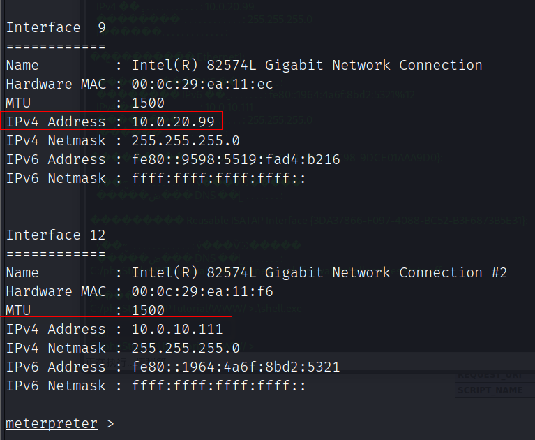Click the highlighted IPv4 address 10.0.20.99
535x440 pixels.
coord(173,122)
